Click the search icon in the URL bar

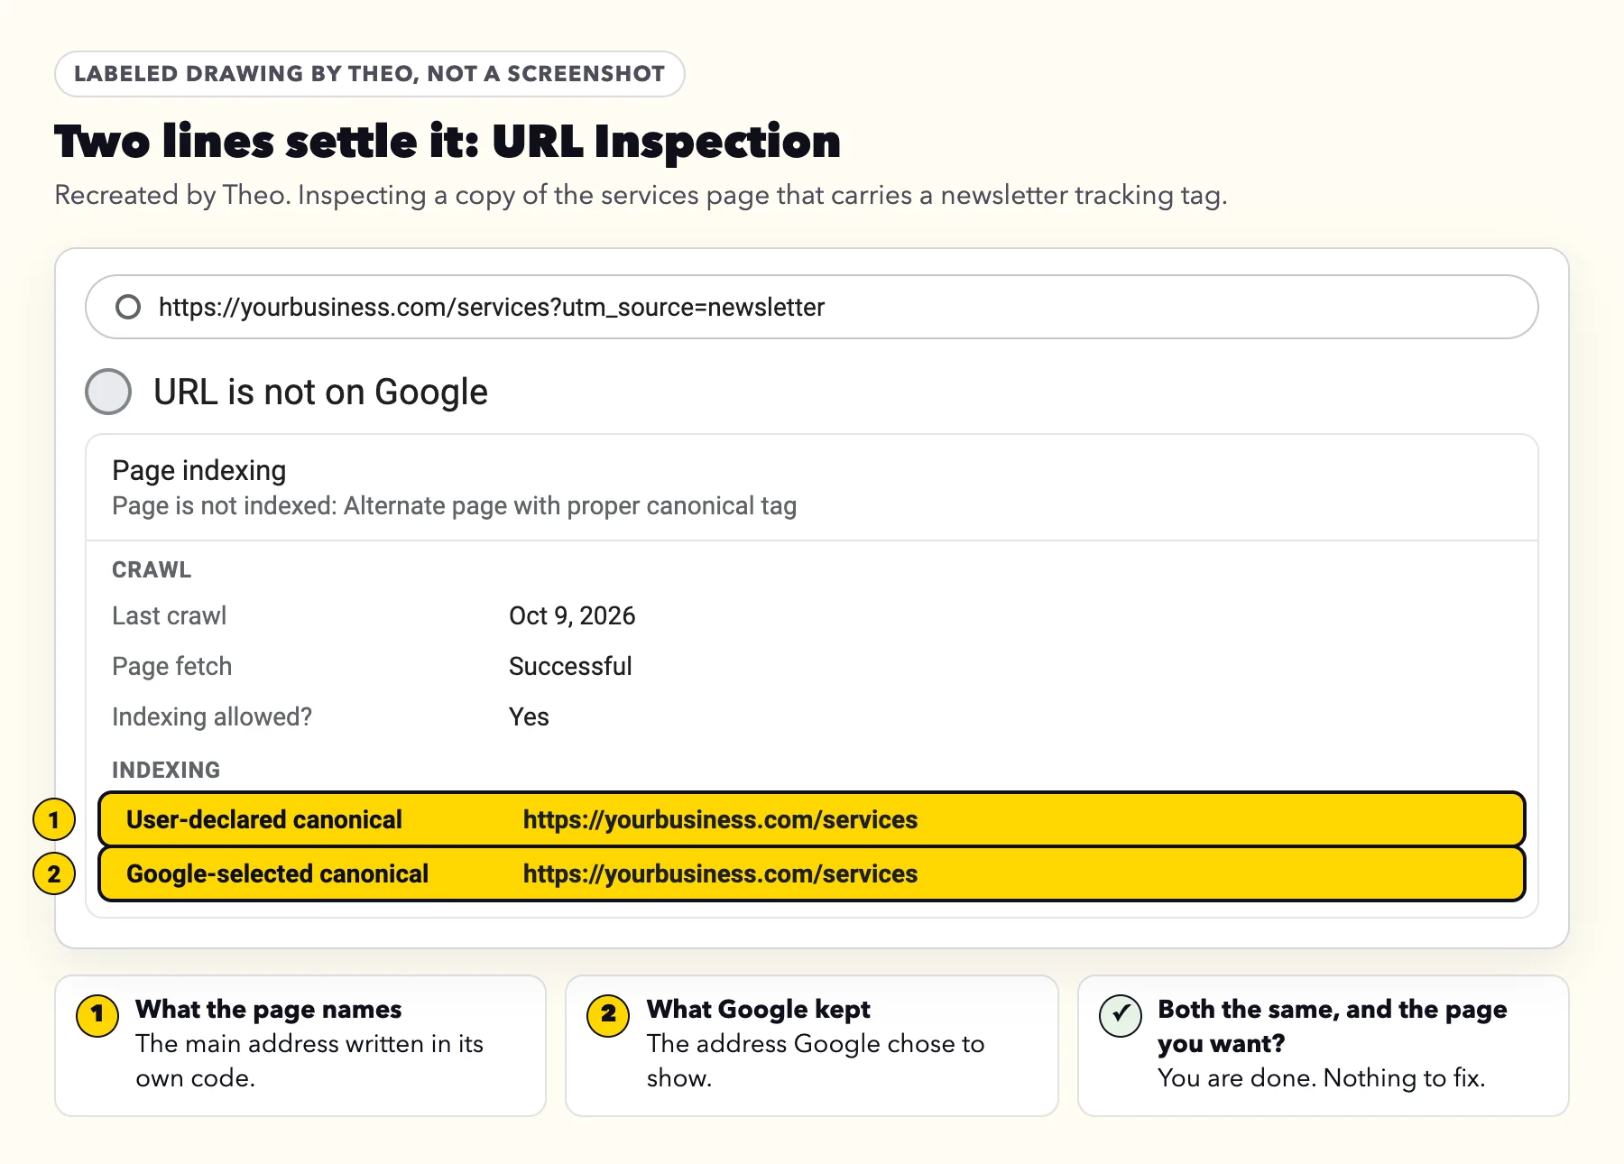(128, 307)
